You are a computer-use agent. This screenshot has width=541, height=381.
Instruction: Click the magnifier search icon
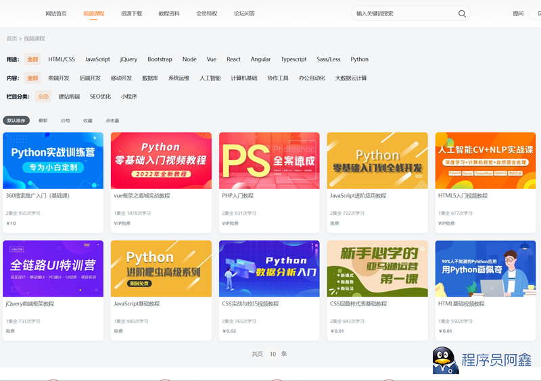[463, 14]
